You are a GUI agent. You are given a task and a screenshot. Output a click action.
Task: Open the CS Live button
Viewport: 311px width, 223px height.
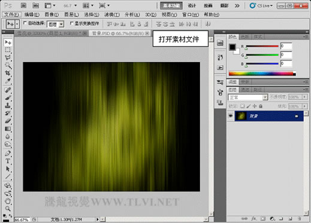pos(261,6)
